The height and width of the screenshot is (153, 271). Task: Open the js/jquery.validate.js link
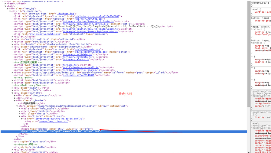pos(77,54)
